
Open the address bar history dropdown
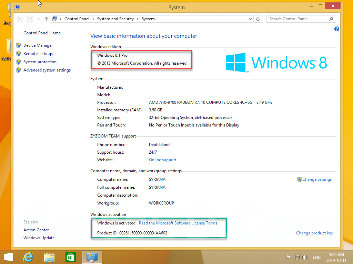click(x=250, y=19)
